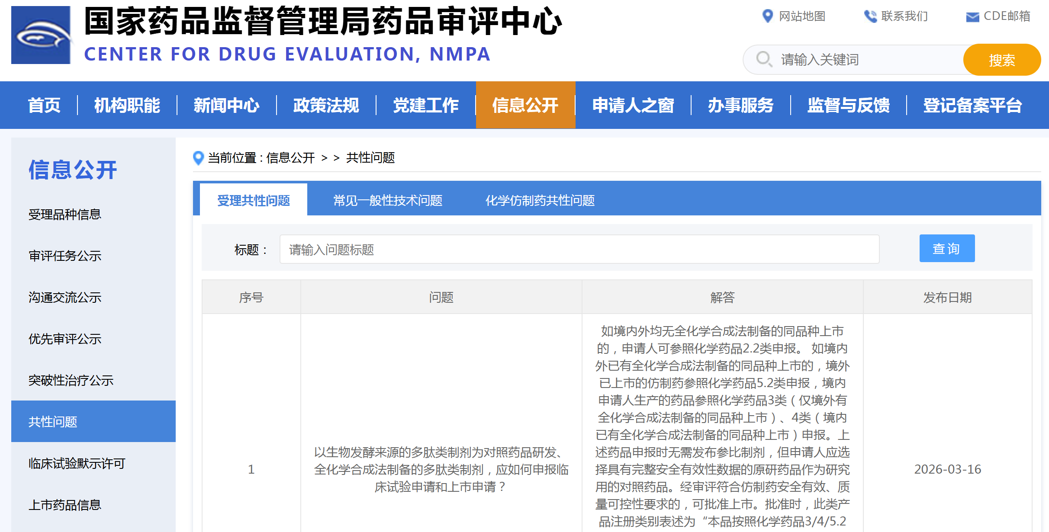Click the magnifier icon in the search box
Viewport: 1049px width, 532px height.
(764, 59)
